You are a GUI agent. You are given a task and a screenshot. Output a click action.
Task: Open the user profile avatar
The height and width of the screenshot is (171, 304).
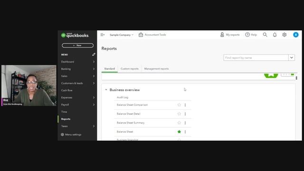pos(295,35)
